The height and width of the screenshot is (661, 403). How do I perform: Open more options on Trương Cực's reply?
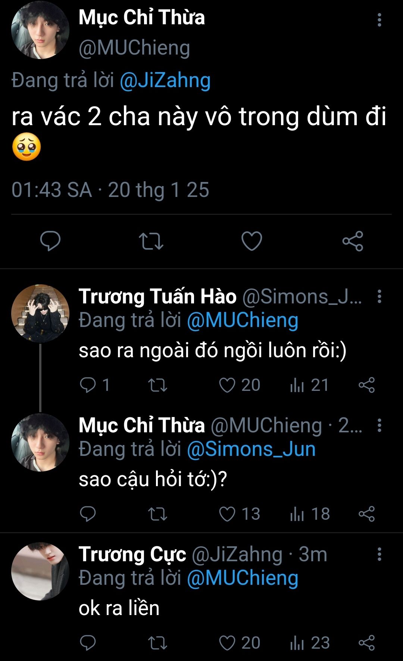(379, 554)
